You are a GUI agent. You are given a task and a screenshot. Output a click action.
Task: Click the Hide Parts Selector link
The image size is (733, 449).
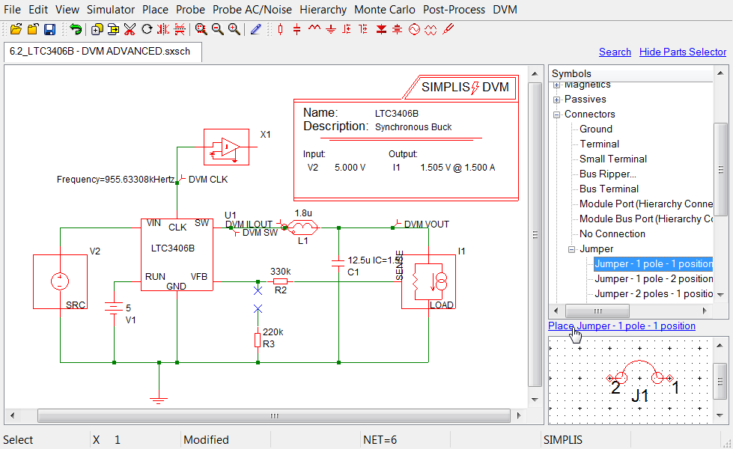682,52
